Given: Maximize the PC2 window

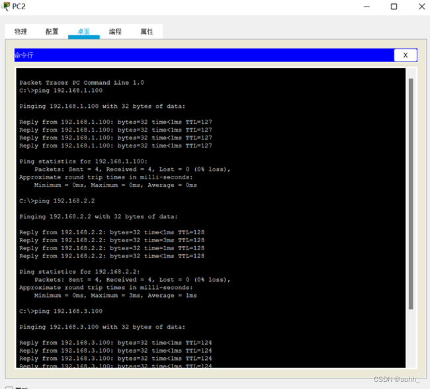Looking at the screenshot, I should coord(394,7).
